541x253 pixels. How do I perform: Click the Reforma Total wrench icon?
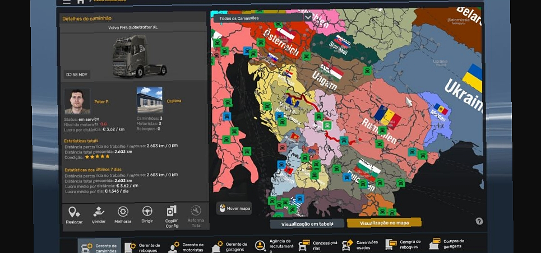[196, 210]
